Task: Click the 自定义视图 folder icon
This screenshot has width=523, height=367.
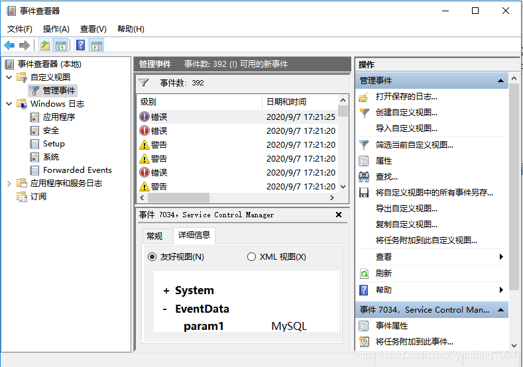Action: (x=22, y=78)
